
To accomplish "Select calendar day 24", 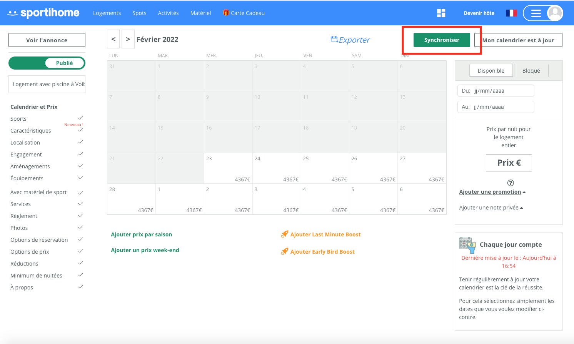I will pyautogui.click(x=277, y=168).
